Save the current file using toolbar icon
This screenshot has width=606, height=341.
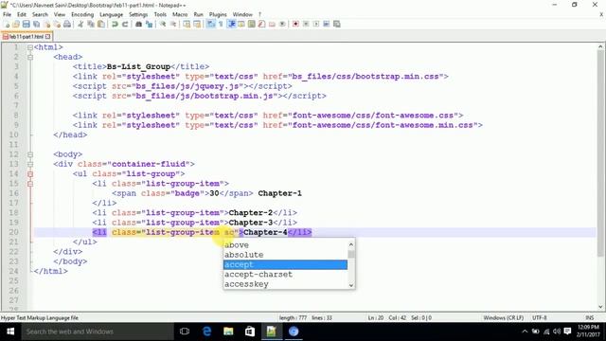[x=27, y=24]
